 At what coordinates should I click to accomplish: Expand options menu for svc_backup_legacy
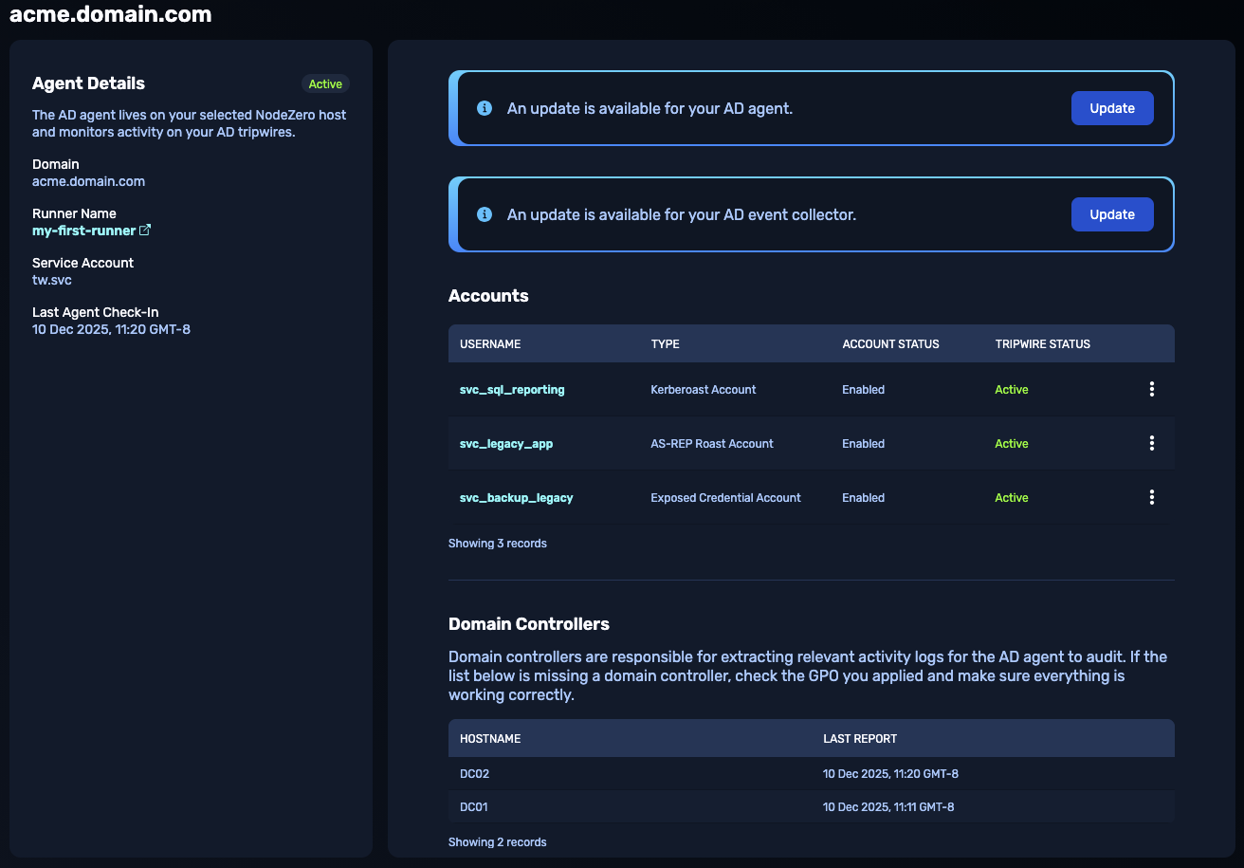(x=1151, y=497)
